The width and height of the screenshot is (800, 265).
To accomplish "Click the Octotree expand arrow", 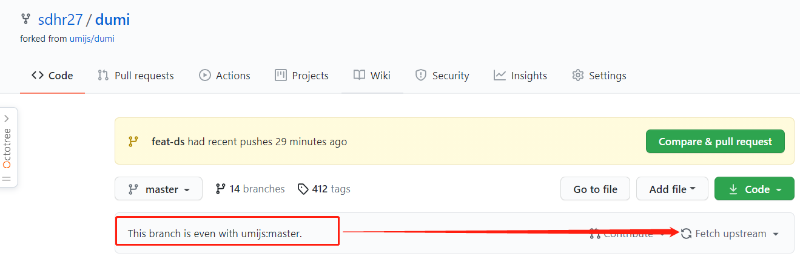I will (7, 119).
